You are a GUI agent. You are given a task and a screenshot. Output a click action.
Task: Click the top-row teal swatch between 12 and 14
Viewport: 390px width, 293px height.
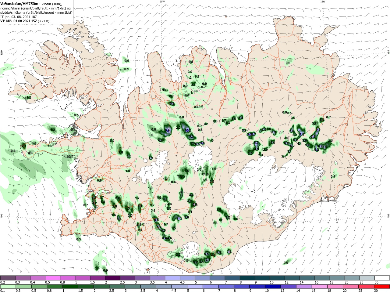pyautogui.click(x=292, y=278)
